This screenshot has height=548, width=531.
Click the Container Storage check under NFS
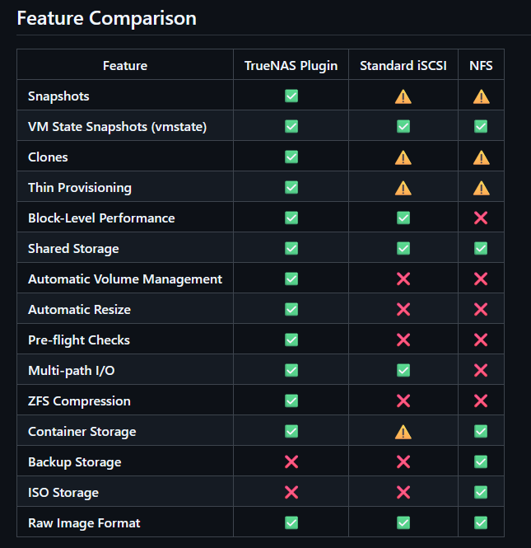point(481,431)
